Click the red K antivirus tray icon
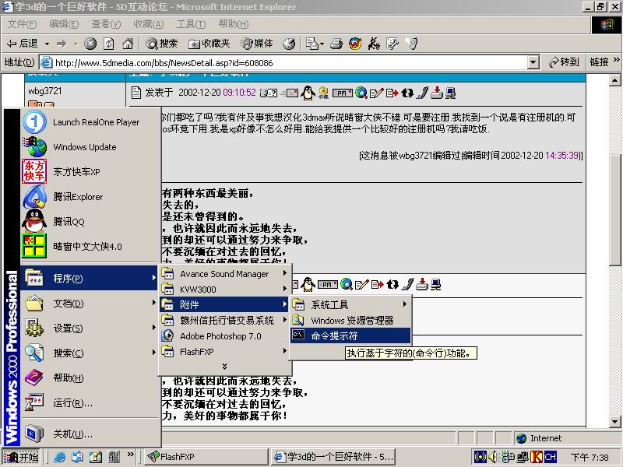623x467 pixels. pos(537,457)
